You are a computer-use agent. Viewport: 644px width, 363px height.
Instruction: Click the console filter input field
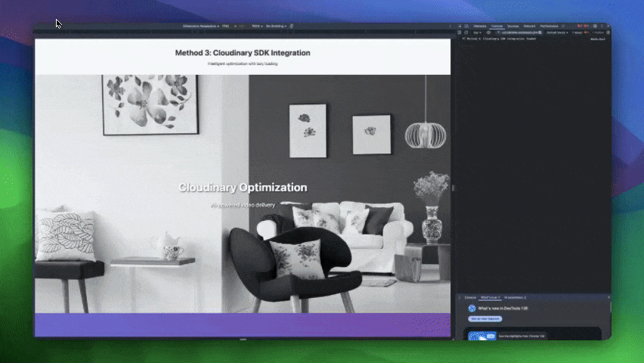[519, 33]
